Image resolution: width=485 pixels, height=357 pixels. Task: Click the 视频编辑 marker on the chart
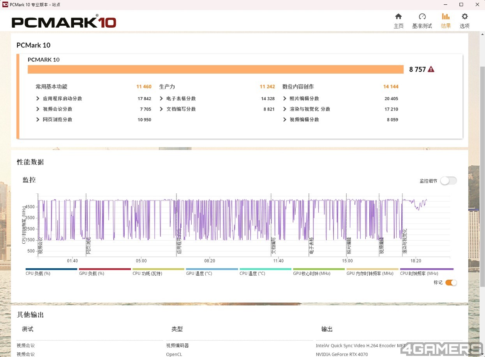[381, 246]
